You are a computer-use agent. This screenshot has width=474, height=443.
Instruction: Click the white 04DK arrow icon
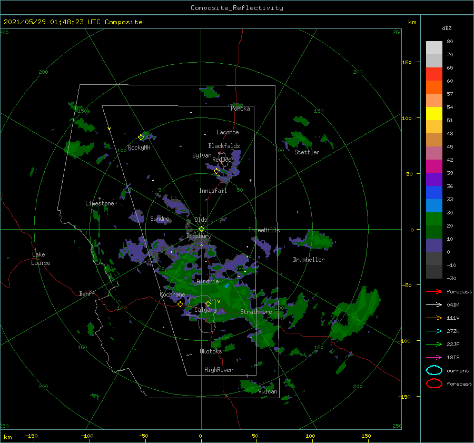(434, 304)
